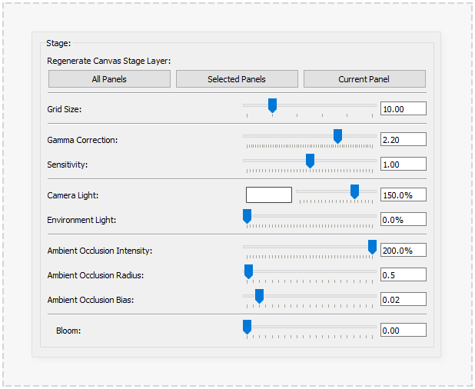The width and height of the screenshot is (475, 389).
Task: Click the Ambient Occlusion Radius slider handle
Action: pos(248,271)
